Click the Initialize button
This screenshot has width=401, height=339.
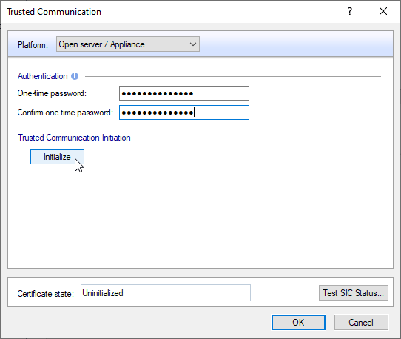57,157
